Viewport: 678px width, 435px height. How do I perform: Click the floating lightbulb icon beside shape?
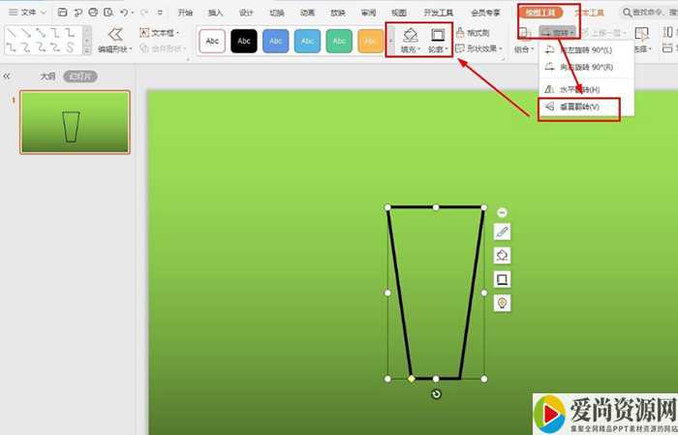[x=502, y=303]
